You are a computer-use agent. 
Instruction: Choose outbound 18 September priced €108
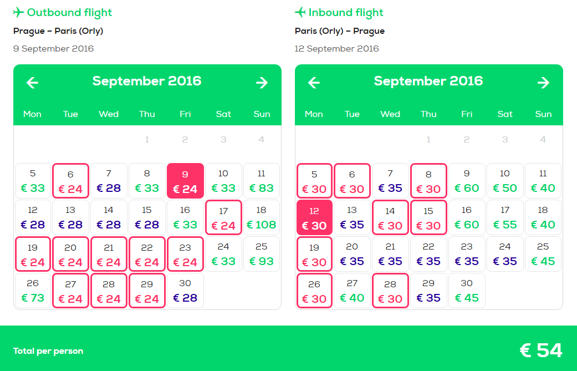point(262,217)
